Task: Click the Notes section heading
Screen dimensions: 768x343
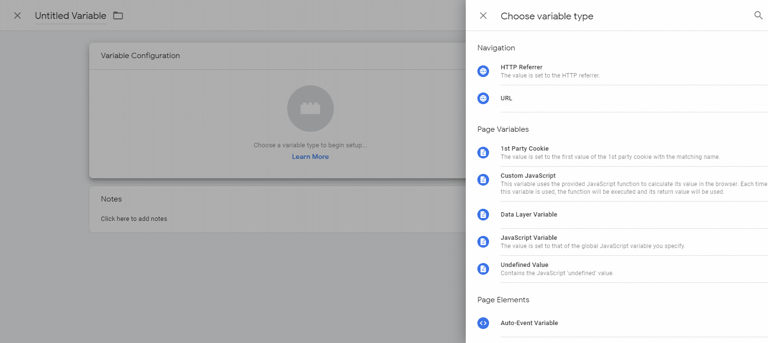Action: (x=111, y=199)
